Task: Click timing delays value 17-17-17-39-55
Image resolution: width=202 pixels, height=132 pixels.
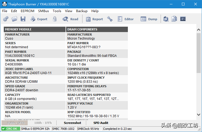Action: [x=79, y=90]
